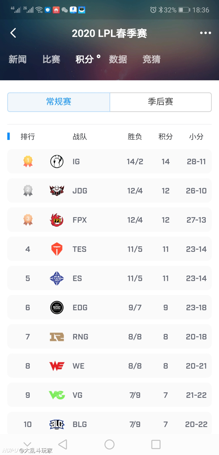This screenshot has width=219, height=455.
Task: Tap the RNG team logo
Action: 57,337
